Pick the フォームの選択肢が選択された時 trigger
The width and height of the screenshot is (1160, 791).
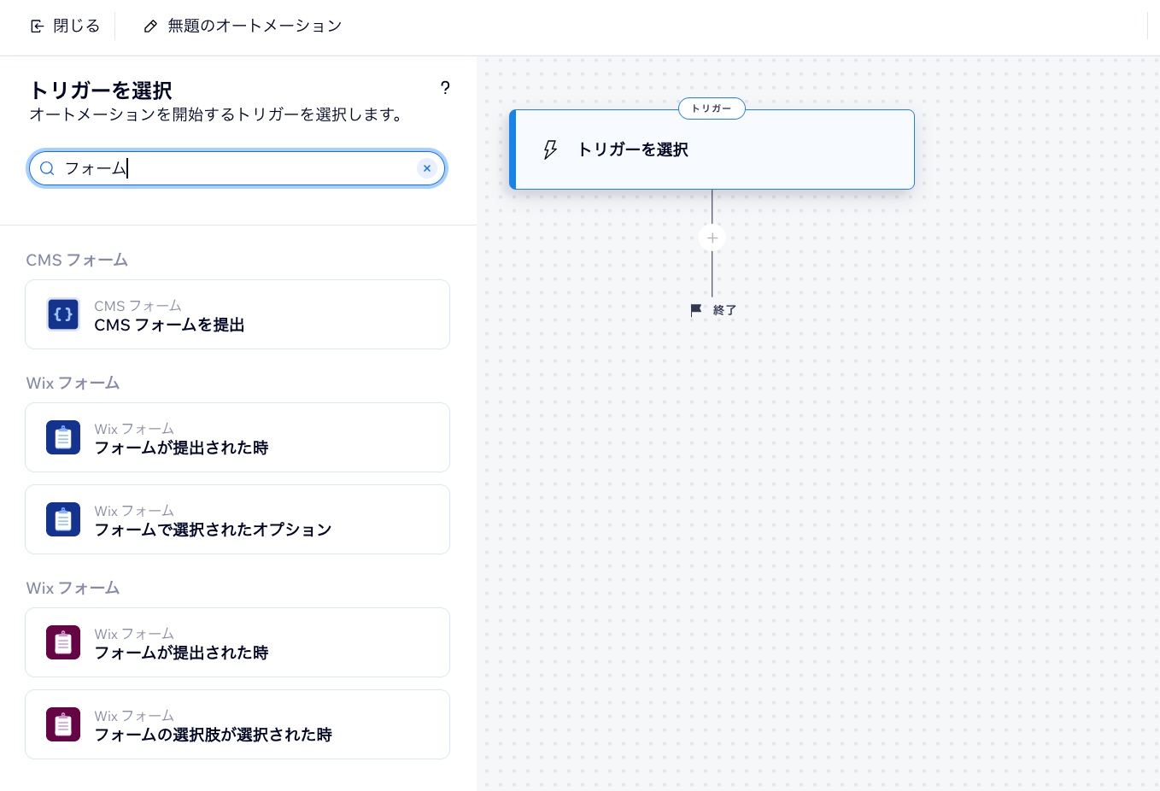pos(237,724)
